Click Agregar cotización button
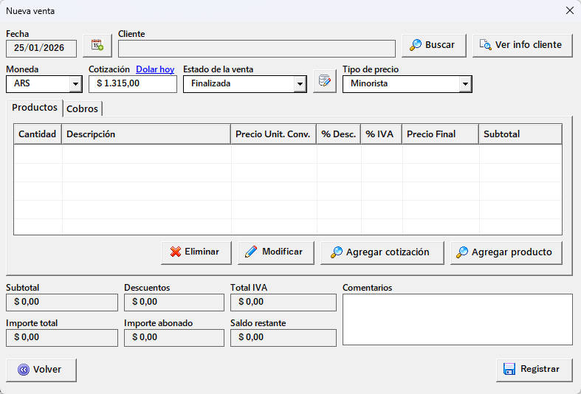581x394 pixels. [x=382, y=252]
